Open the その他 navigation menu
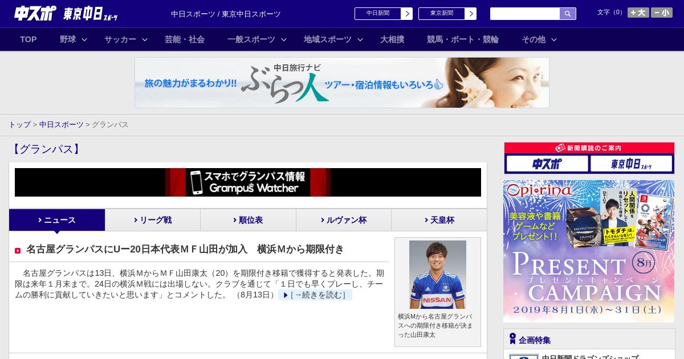 click(534, 39)
